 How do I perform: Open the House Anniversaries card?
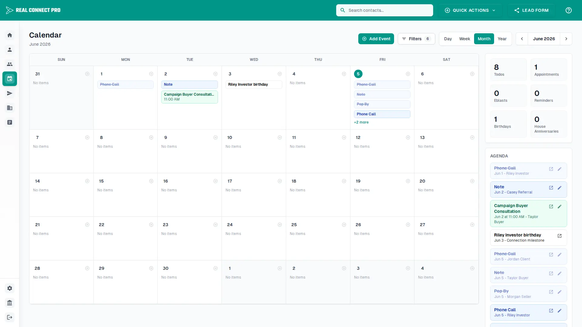(x=549, y=124)
